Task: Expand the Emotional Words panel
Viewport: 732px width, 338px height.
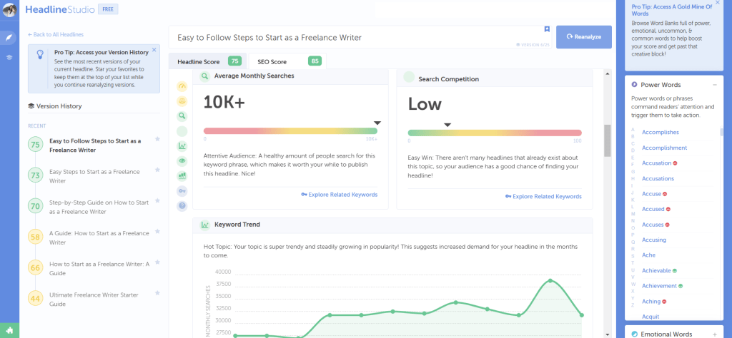Action: click(715, 334)
